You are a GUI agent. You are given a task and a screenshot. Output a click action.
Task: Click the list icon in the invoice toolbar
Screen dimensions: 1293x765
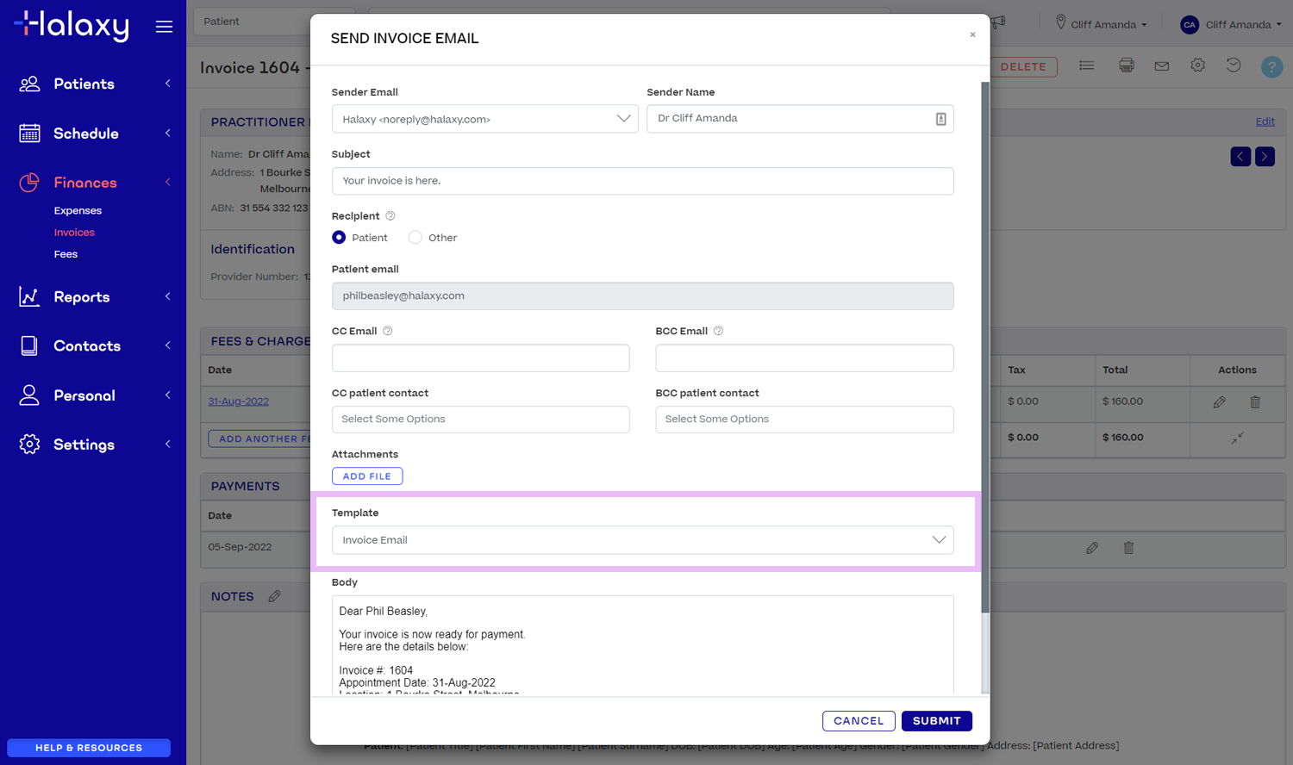[x=1086, y=64]
